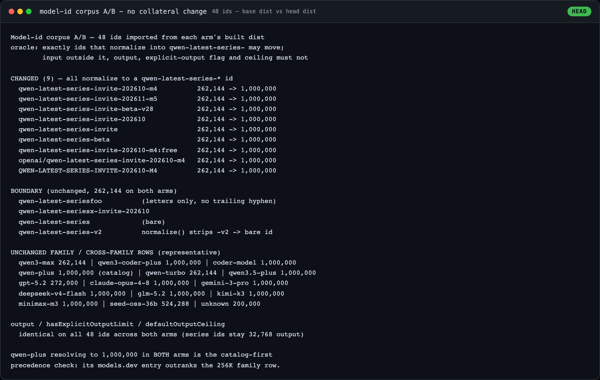The width and height of the screenshot is (600, 380).
Task: Click the 'coder-model 1,000,000' entry
Action: click(254, 262)
